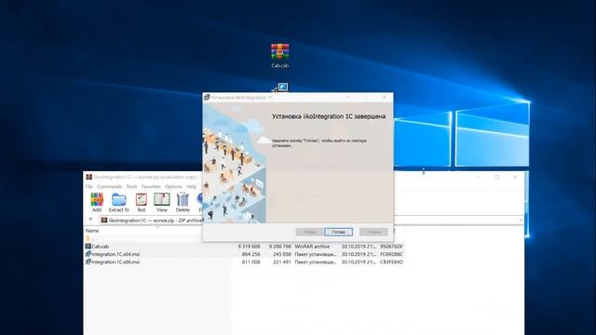Click packed size 221 491
The height and width of the screenshot is (335, 596).
(282, 261)
